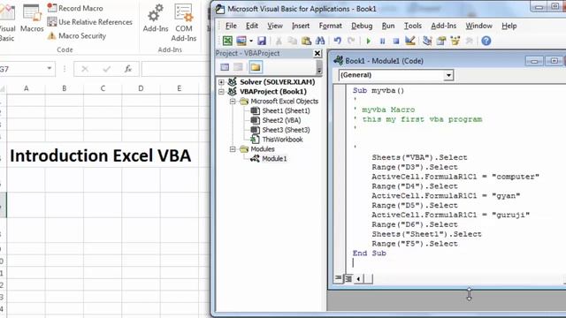Click Add-Ins gear button in Excel ribbon
The image size is (566, 318).
point(156,18)
